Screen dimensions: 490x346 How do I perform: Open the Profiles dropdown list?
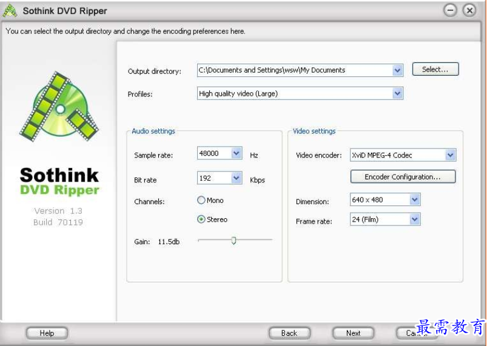397,93
